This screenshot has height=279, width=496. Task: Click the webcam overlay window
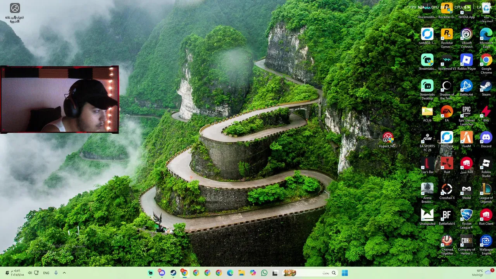tap(59, 100)
